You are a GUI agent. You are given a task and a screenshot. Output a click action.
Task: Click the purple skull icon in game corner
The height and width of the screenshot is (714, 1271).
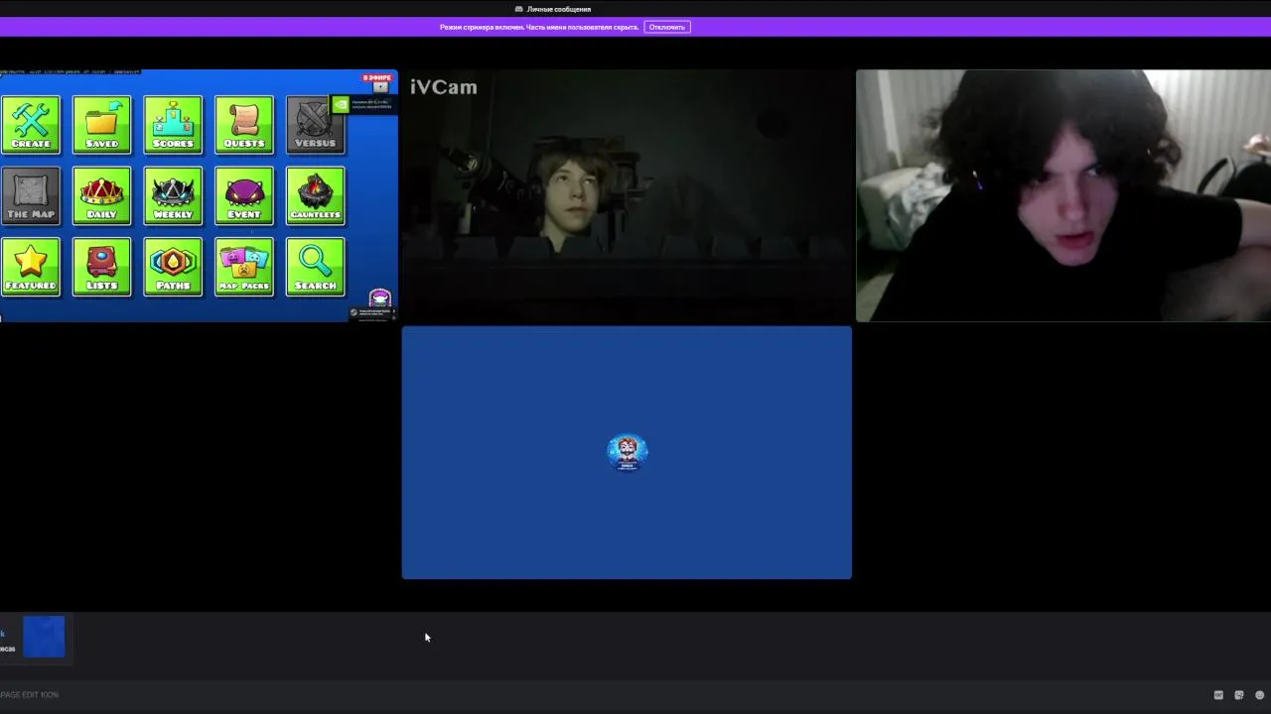[x=380, y=298]
